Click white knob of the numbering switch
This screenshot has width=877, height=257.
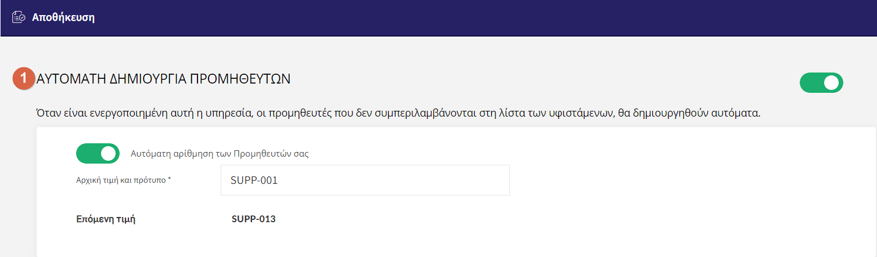(109, 154)
